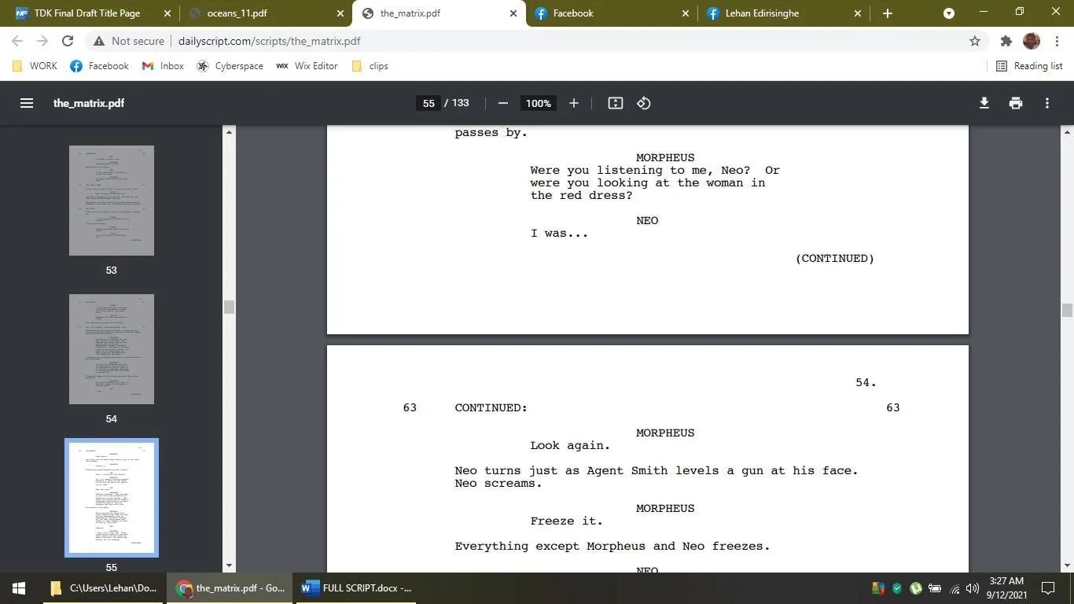Close the TDK Final Draft Title Page tab
Image resolution: width=1074 pixels, height=604 pixels.
tap(167, 13)
